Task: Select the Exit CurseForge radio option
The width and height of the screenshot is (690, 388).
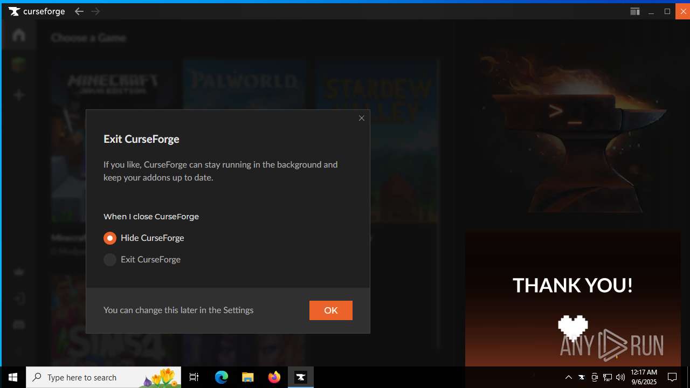Action: tap(142, 260)
